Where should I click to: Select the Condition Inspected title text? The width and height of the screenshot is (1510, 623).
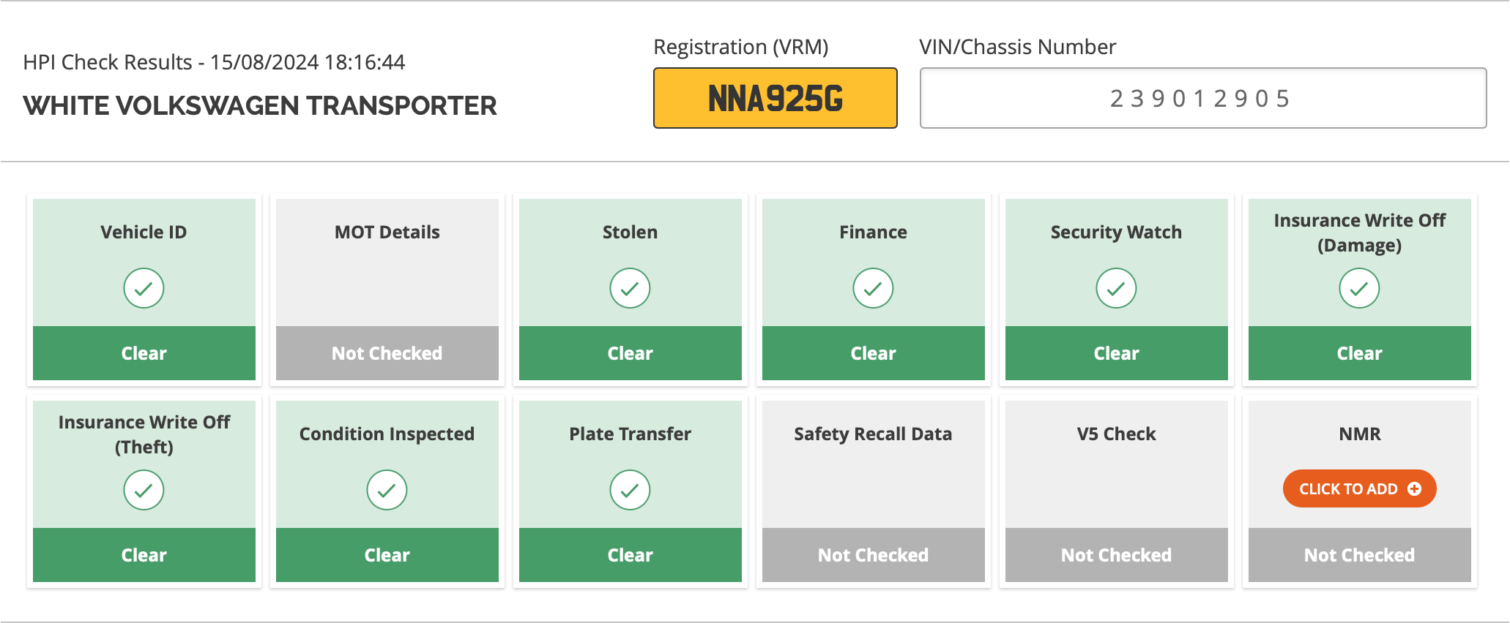coord(387,434)
